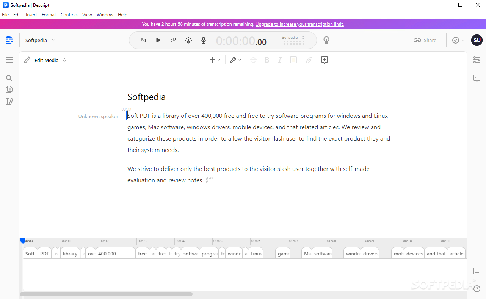Viewport: 486px width, 299px height.
Task: Click the 00:05 mark on timeline ruler
Action: [218, 241]
